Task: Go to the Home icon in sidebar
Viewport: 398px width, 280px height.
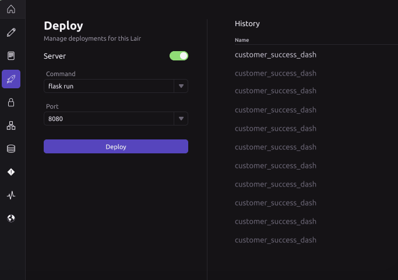Action: click(x=11, y=9)
